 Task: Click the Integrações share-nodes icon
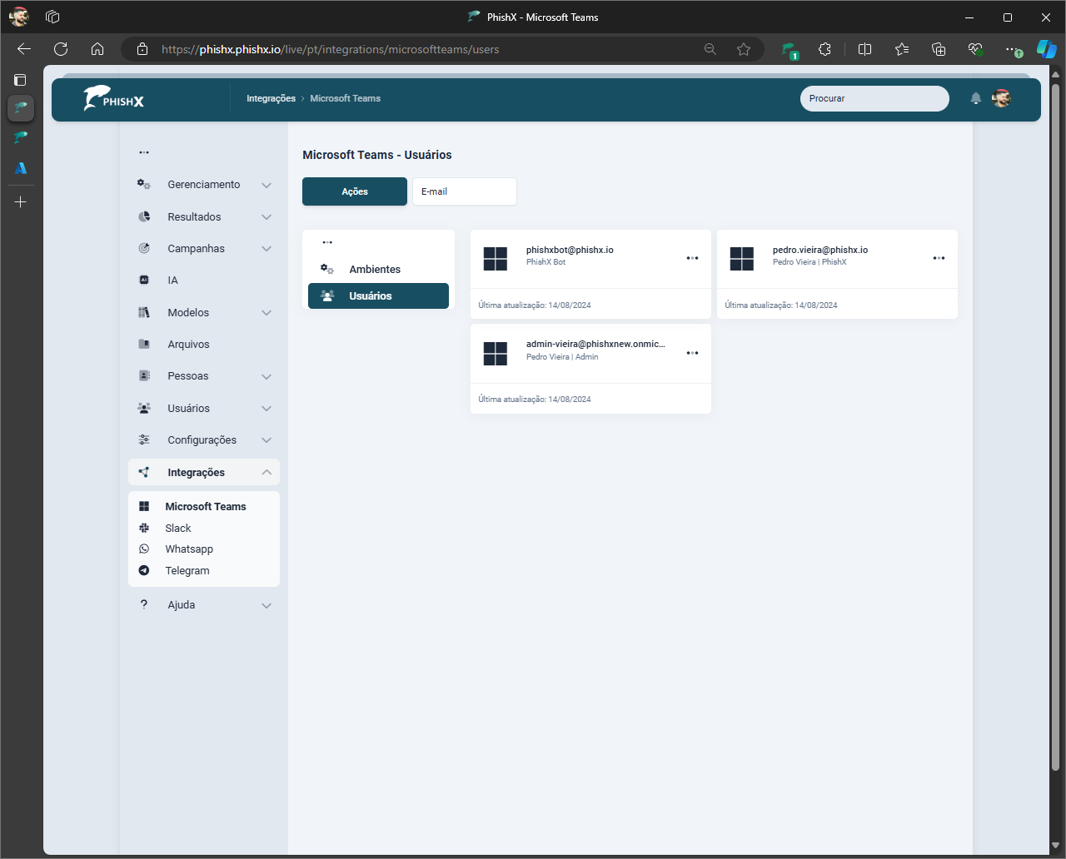click(x=144, y=472)
